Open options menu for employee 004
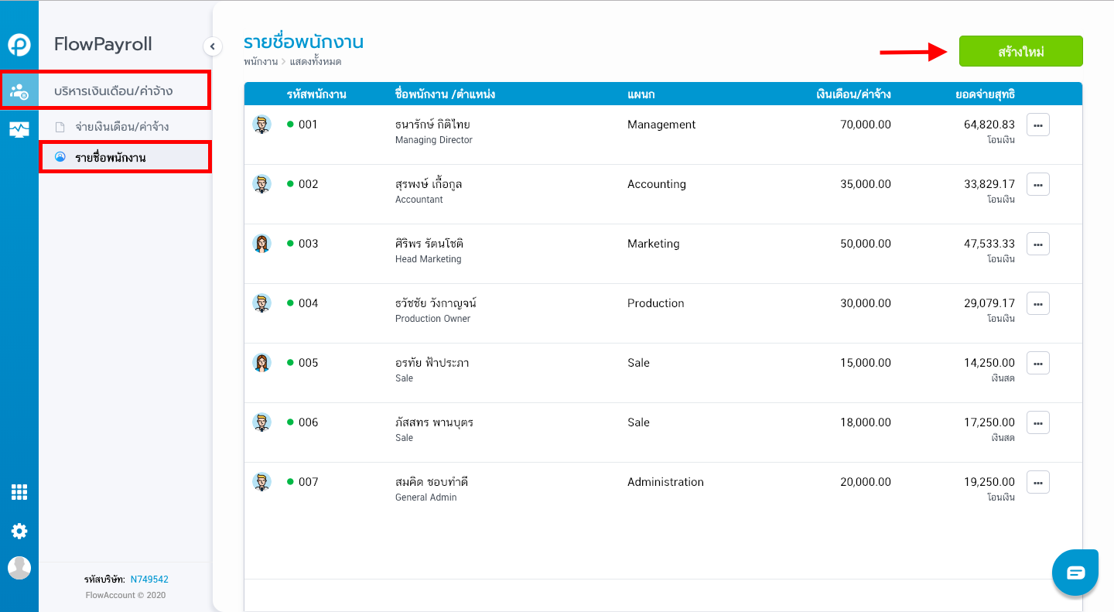1114x612 pixels. (x=1038, y=303)
